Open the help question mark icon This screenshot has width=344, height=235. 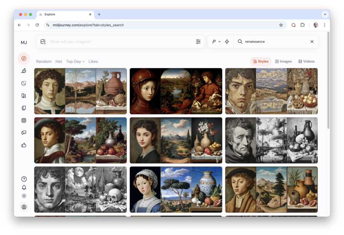(24, 179)
